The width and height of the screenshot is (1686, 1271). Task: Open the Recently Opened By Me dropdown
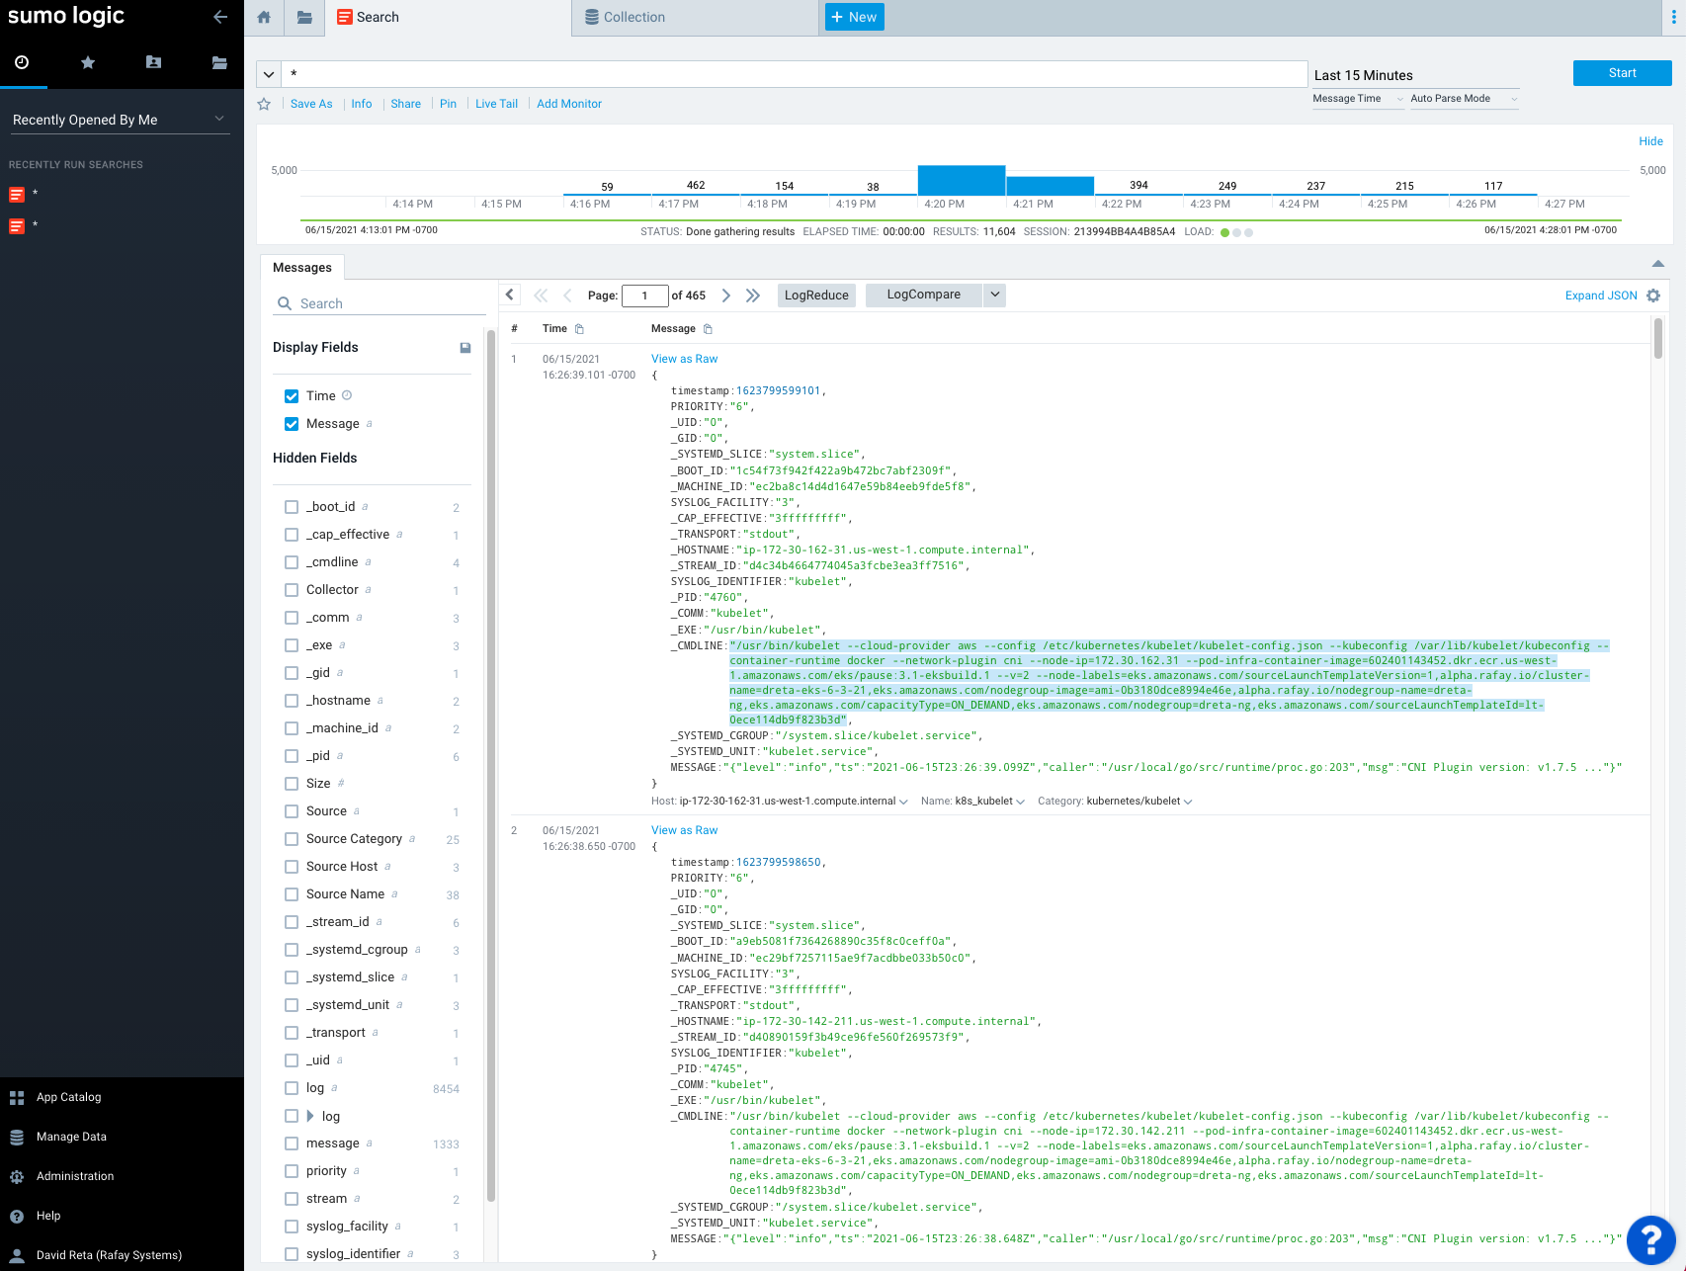[121, 120]
